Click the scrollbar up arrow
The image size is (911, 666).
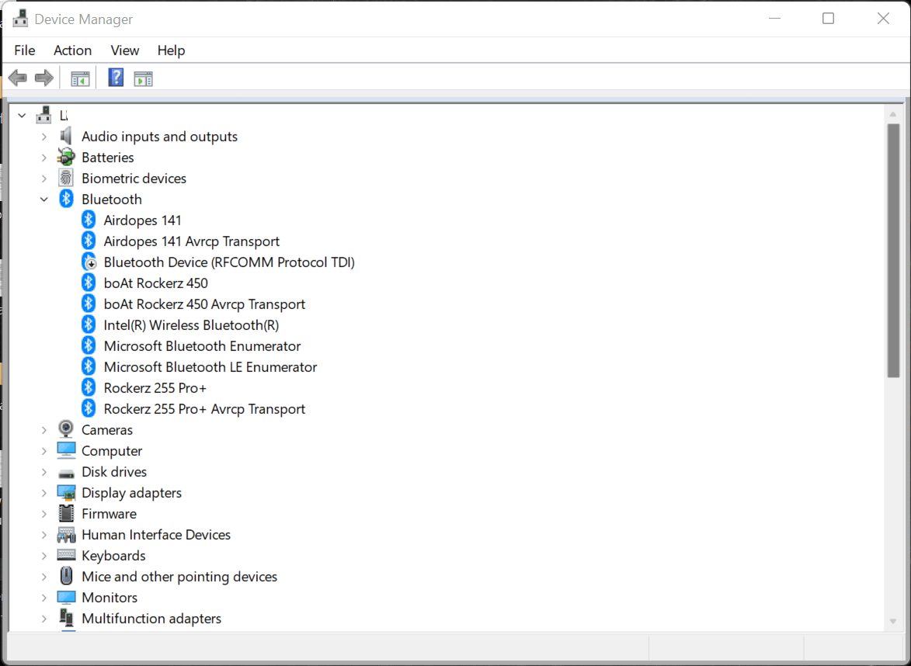coord(893,114)
